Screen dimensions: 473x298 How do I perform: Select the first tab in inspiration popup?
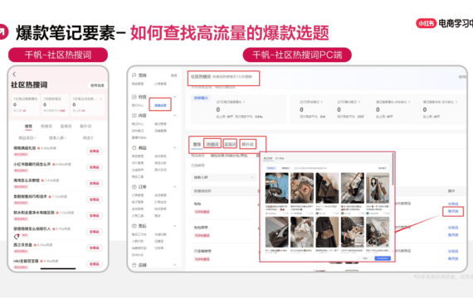268,158
